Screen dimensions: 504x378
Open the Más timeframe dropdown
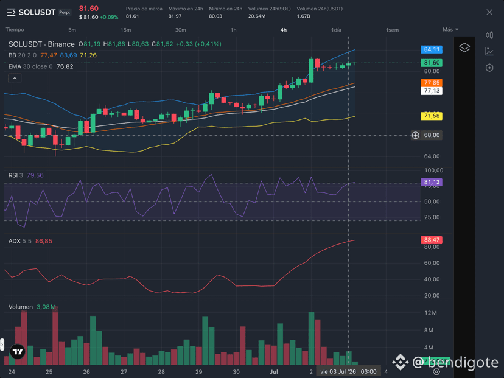(450, 30)
